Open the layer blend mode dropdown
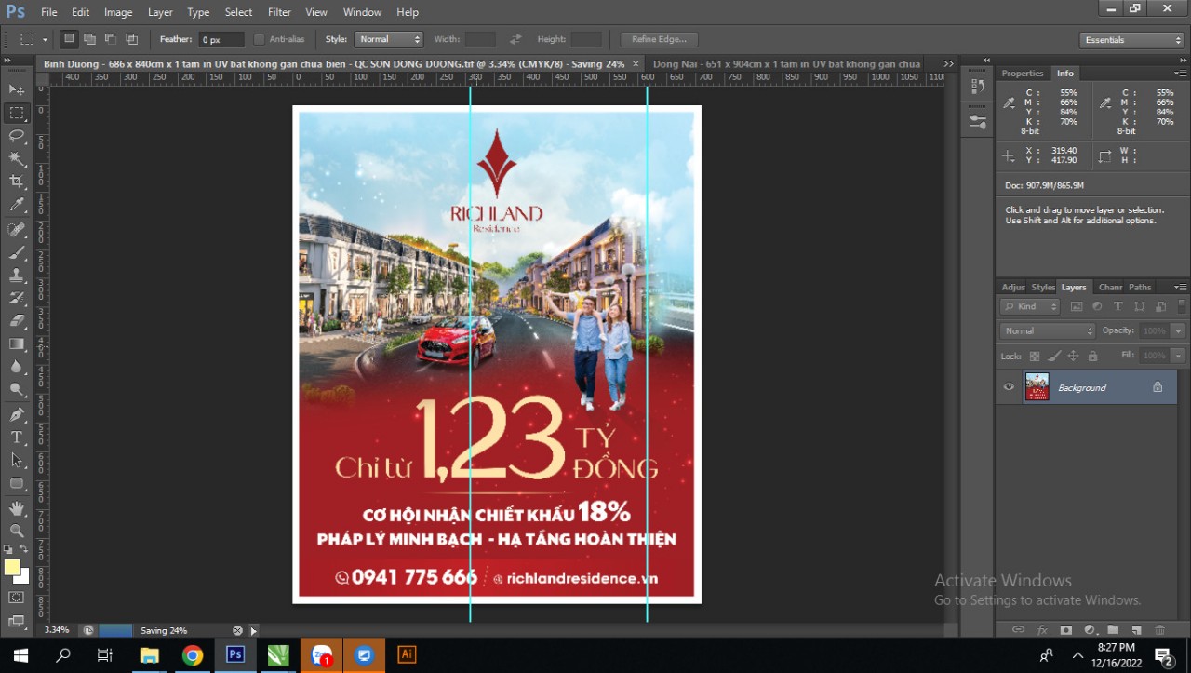The height and width of the screenshot is (673, 1191). (x=1048, y=330)
